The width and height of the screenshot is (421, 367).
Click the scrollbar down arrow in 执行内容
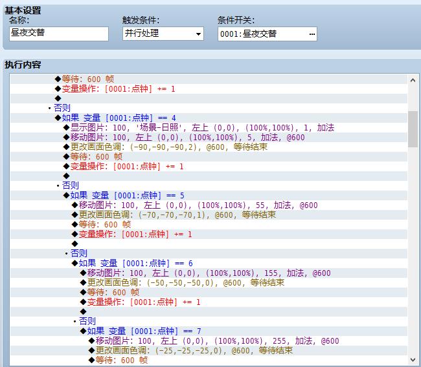tap(413, 359)
